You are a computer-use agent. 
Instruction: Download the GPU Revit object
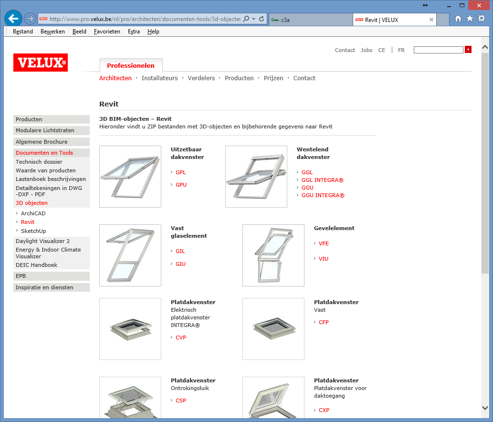(x=181, y=185)
